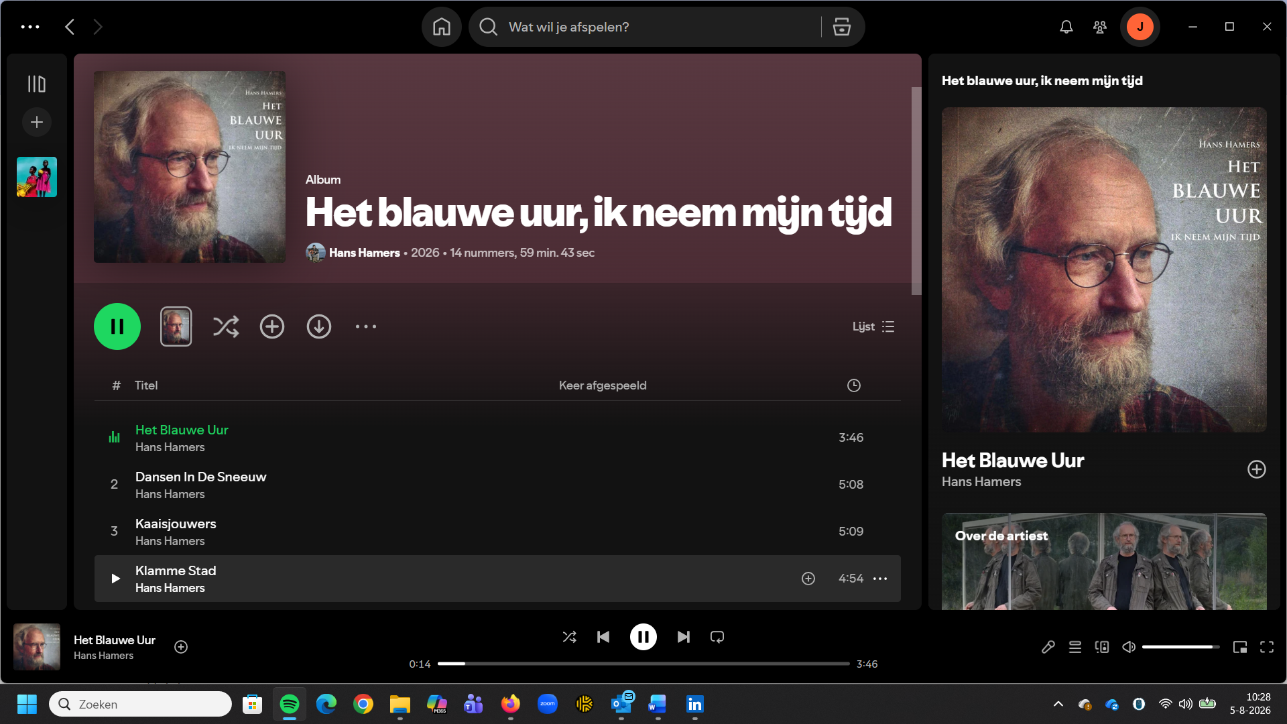
Task: Open connect to a device
Action: click(x=1102, y=647)
